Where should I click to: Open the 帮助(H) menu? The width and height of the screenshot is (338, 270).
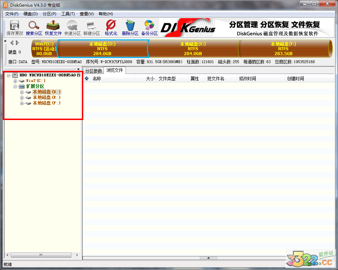[106, 14]
